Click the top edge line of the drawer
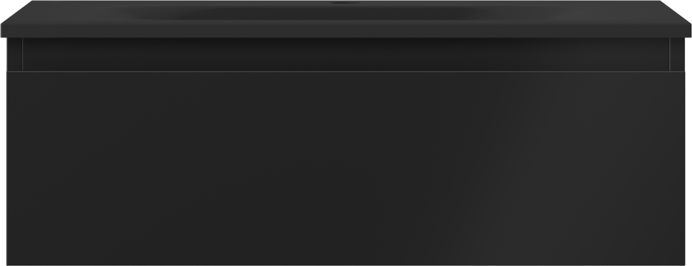The width and height of the screenshot is (692, 266). [x=346, y=72]
